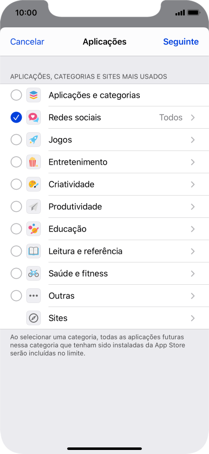This screenshot has width=209, height=454.
Task: Tap the Entretenimento popcorn icon
Action: click(33, 162)
